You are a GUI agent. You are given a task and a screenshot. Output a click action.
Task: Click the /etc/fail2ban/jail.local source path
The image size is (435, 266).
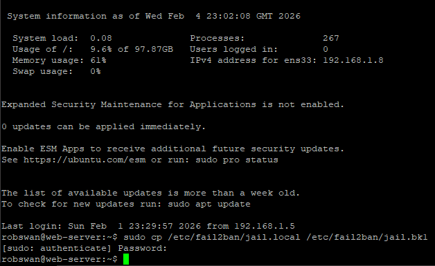[x=234, y=237]
